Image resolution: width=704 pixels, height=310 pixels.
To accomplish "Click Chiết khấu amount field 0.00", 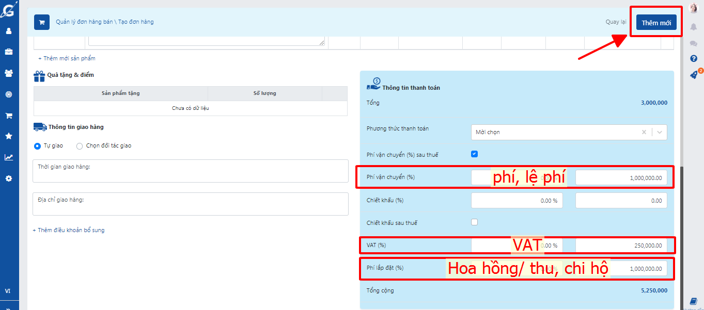I will pos(621,201).
